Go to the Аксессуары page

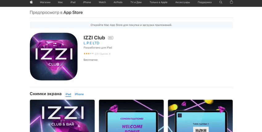182,2
